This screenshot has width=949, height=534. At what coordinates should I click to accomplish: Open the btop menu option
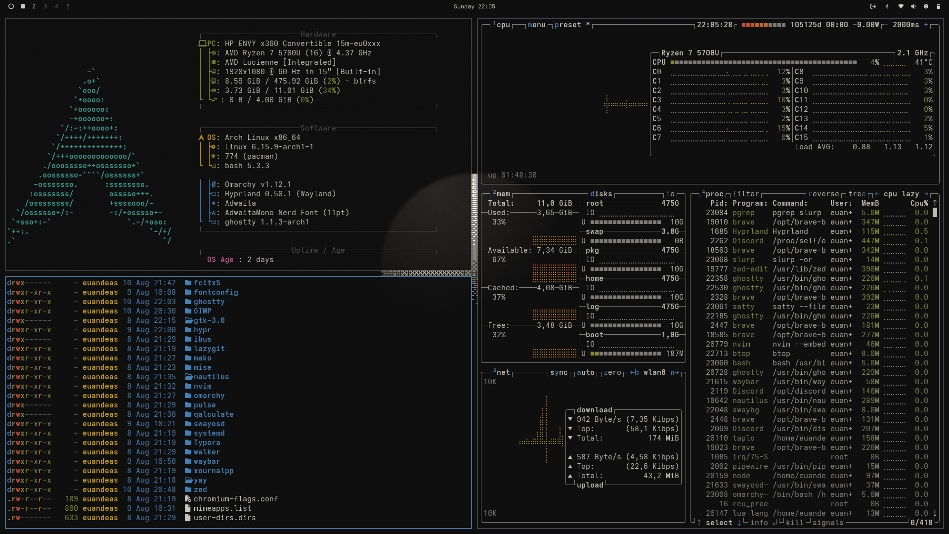(536, 25)
